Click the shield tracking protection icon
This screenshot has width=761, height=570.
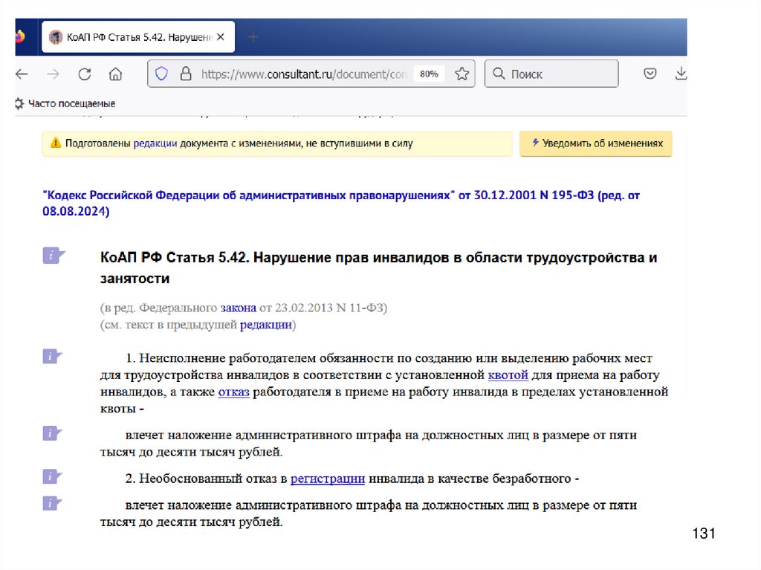click(161, 74)
